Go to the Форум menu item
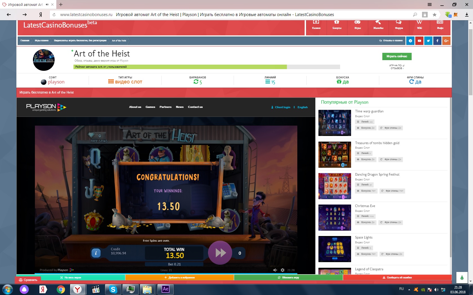The image size is (473, 295). tap(399, 25)
